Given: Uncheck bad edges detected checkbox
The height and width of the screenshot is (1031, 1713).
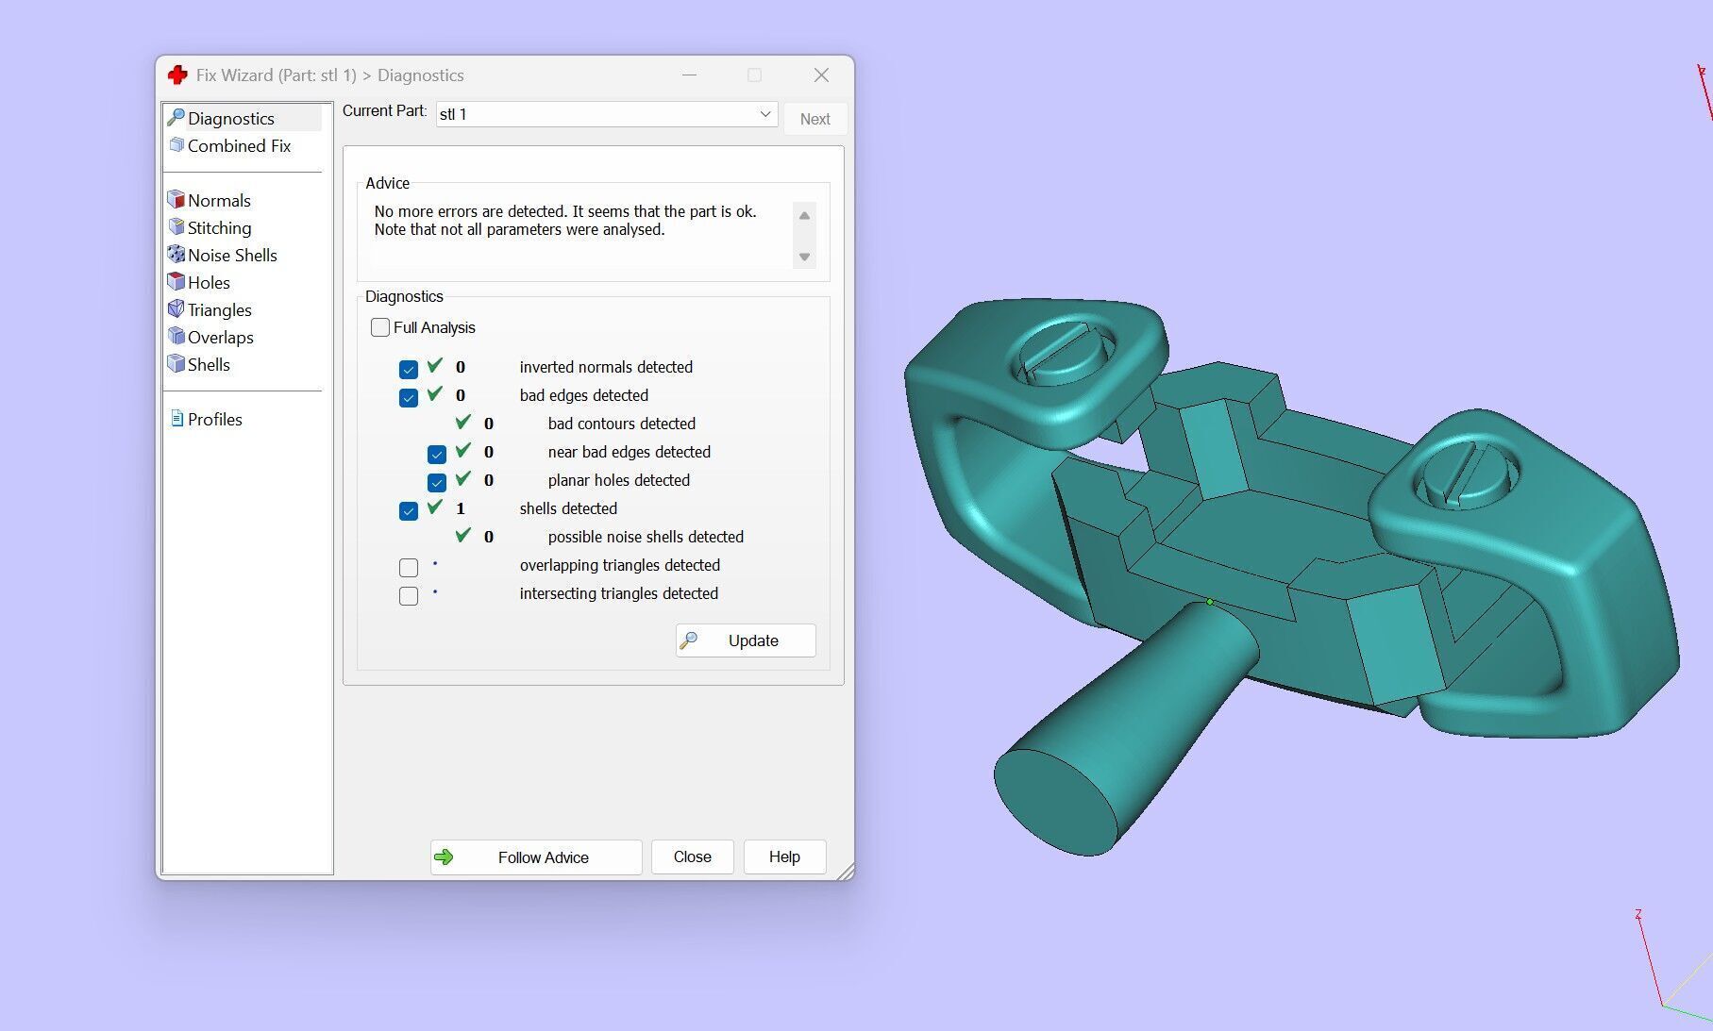Looking at the screenshot, I should (409, 398).
